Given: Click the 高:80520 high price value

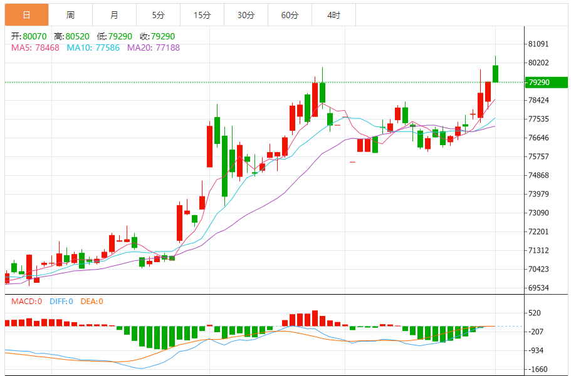Looking at the screenshot, I should click(71, 36).
